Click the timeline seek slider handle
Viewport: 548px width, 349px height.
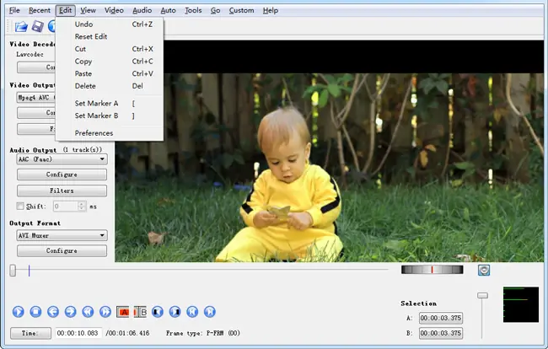[x=13, y=271]
